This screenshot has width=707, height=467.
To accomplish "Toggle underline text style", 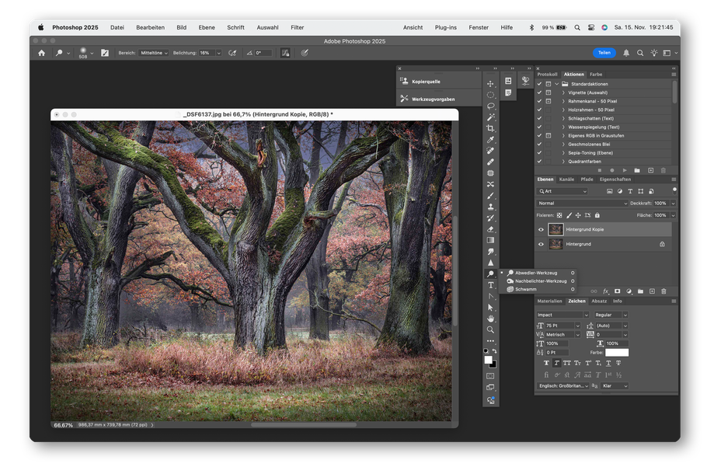I will point(608,363).
